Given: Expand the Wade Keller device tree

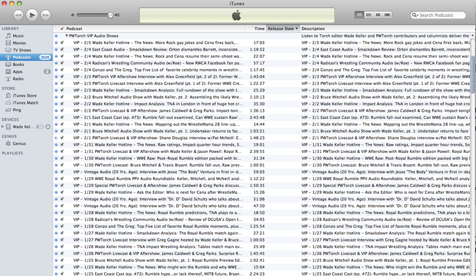Looking at the screenshot, I should pos(4,127).
